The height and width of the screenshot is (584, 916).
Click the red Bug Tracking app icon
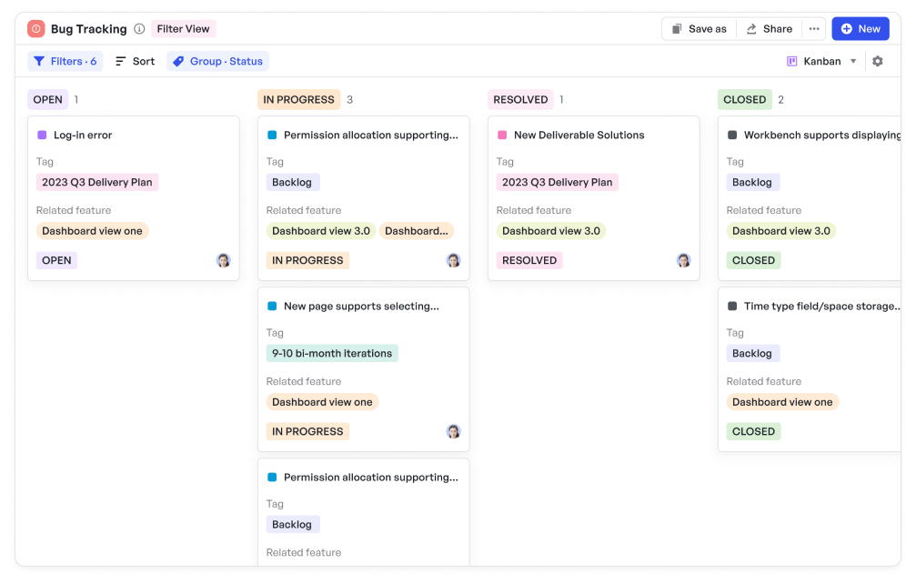36,29
